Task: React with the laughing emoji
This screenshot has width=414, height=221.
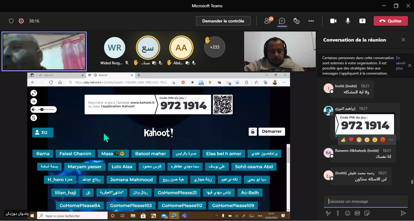Action: [359, 140]
